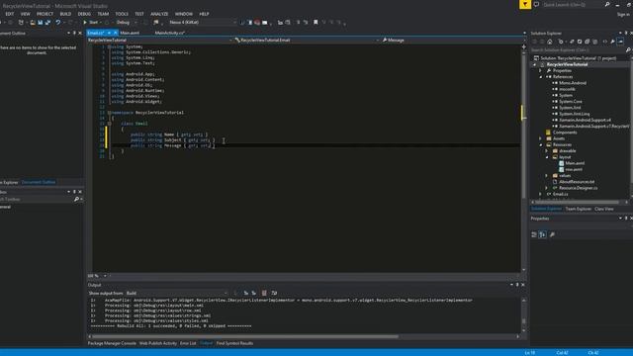Image resolution: width=633 pixels, height=356 pixels.
Task: Click Alphabetical sort icon in Properties panel
Action: pyautogui.click(x=543, y=234)
